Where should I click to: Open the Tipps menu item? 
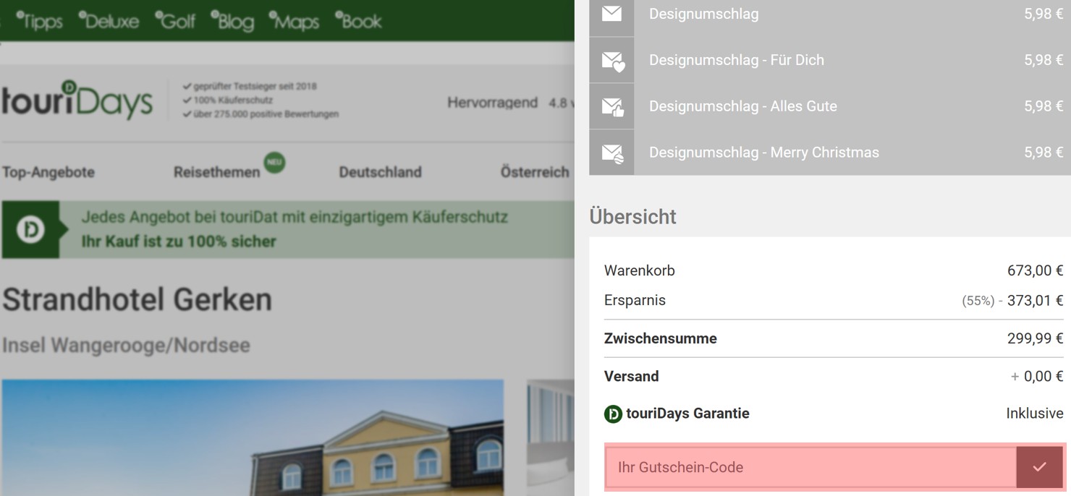tap(42, 21)
